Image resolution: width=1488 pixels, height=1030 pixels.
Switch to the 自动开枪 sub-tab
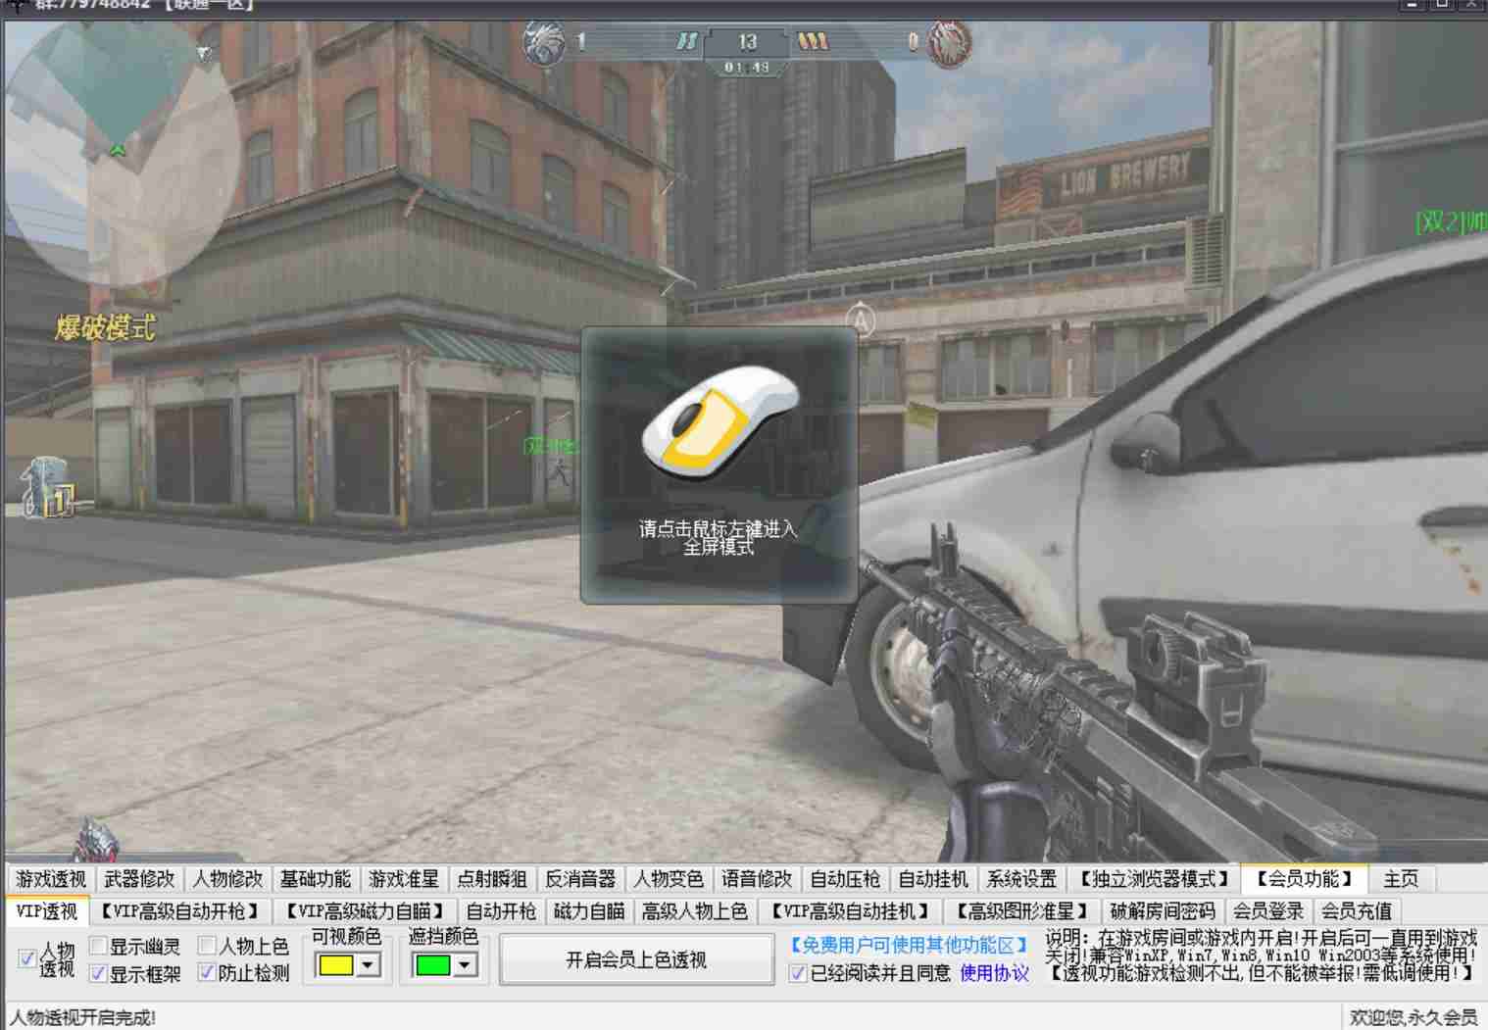[x=501, y=911]
